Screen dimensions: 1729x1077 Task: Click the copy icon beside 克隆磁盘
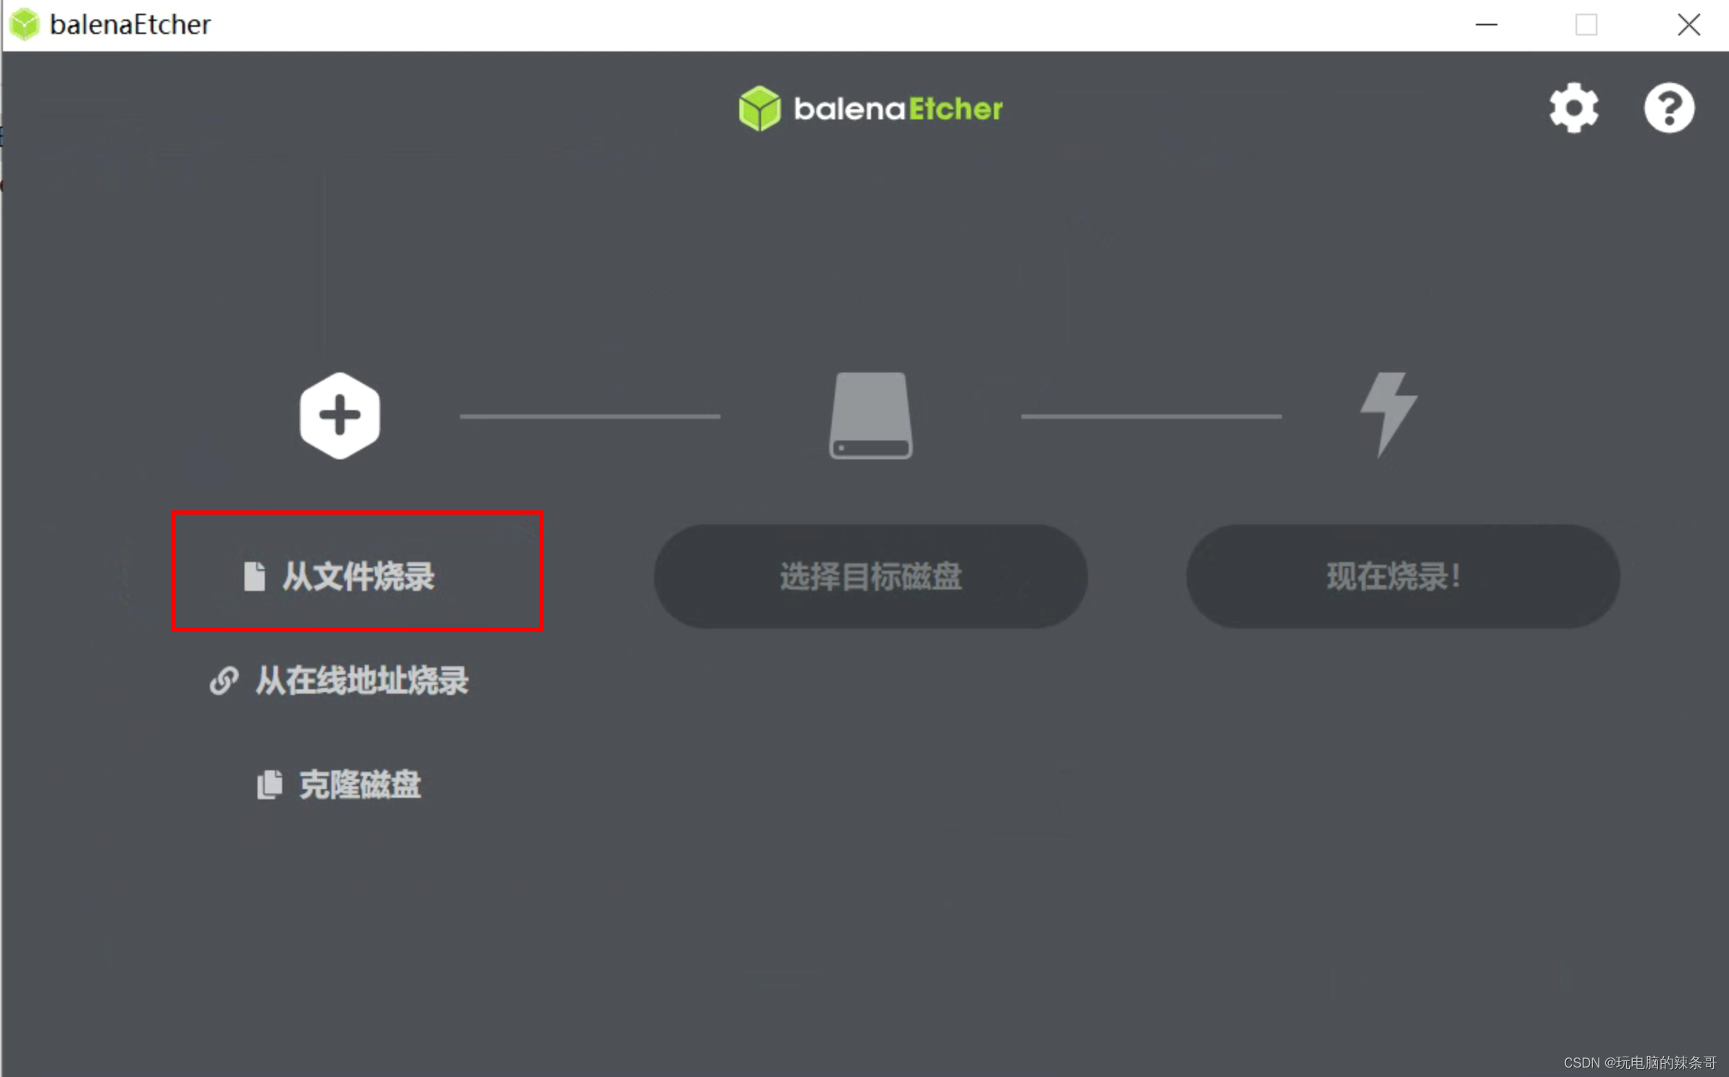[x=270, y=785]
